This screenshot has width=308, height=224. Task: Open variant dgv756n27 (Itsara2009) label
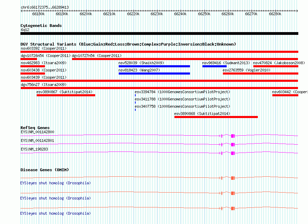tap(44, 85)
